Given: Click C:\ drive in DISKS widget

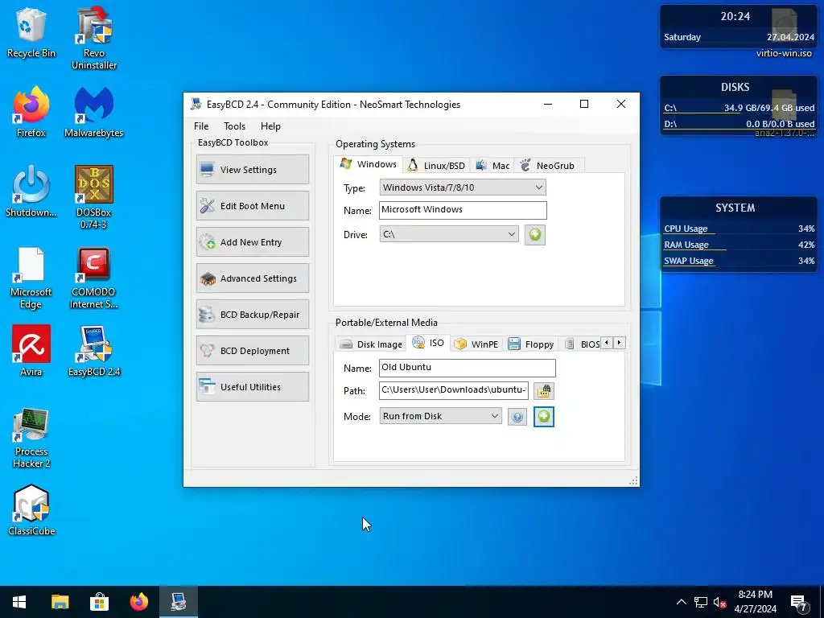Looking at the screenshot, I should point(739,108).
